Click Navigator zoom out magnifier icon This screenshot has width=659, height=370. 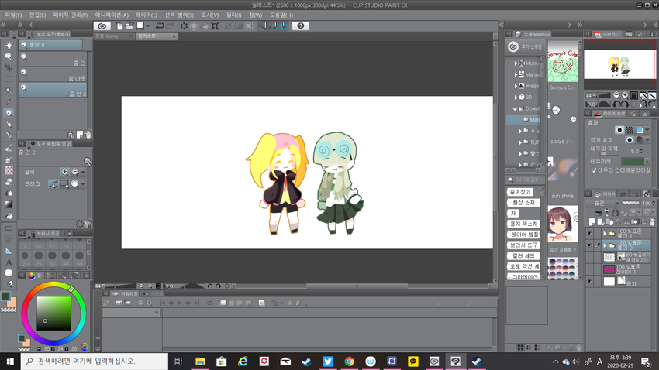click(616, 95)
